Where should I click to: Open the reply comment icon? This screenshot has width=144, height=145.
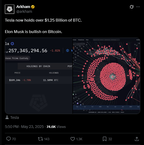[x=9, y=139]
